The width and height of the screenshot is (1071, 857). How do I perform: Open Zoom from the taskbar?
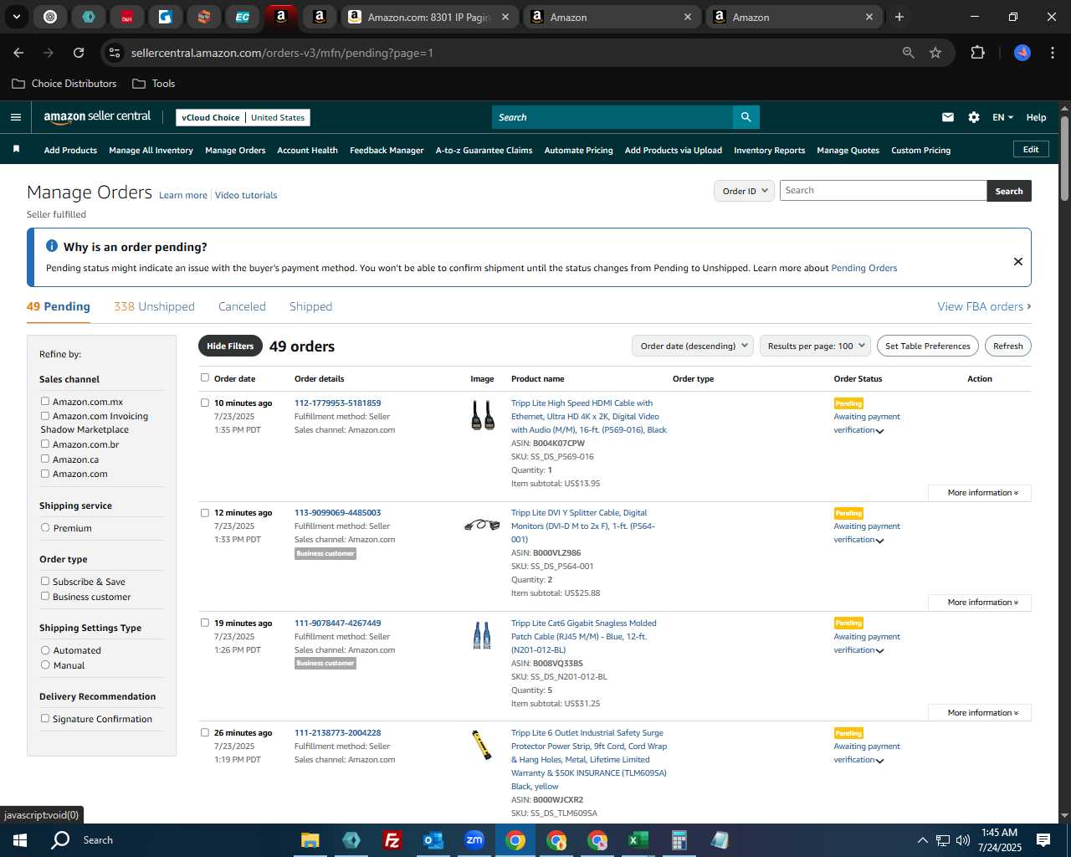click(x=474, y=840)
